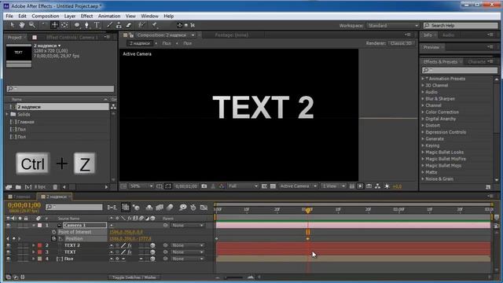The height and width of the screenshot is (283, 503).
Task: Select the Horizontal Type tool
Action: pos(97,25)
